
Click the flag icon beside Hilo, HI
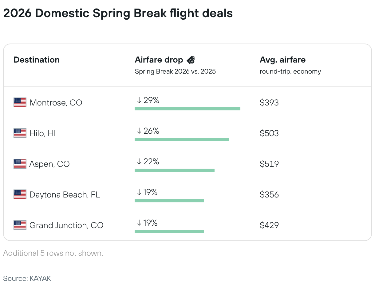[20, 133]
